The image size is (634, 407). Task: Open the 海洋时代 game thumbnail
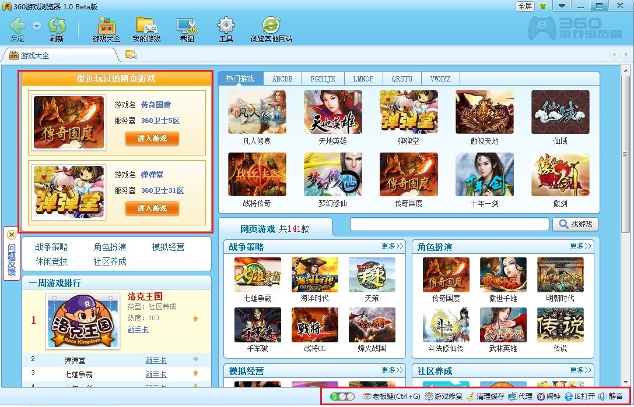coord(315,275)
